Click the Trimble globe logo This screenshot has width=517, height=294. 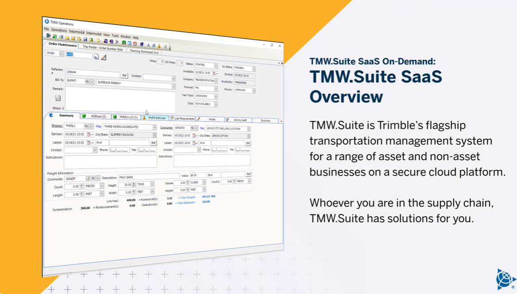point(506,279)
